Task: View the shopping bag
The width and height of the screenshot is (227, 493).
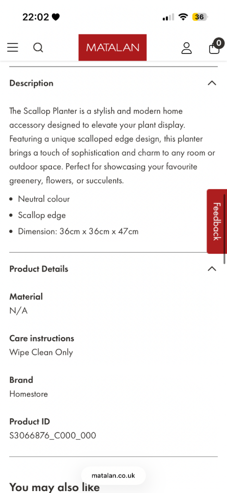Action: click(214, 49)
